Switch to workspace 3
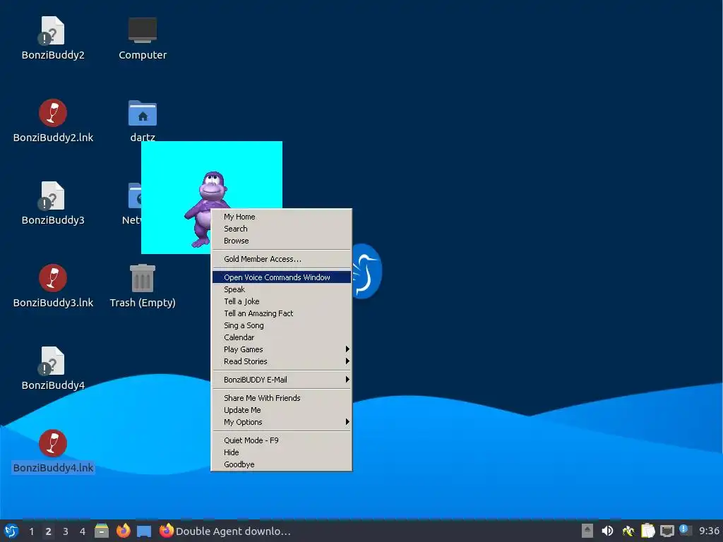This screenshot has height=542, width=723. pos(66,531)
